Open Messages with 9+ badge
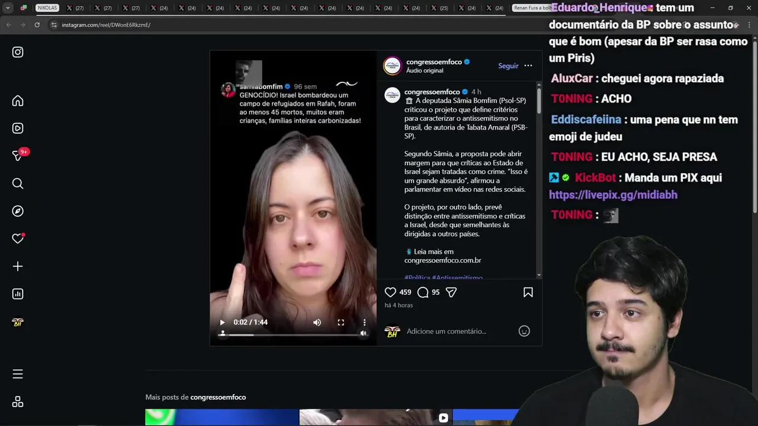 click(18, 156)
